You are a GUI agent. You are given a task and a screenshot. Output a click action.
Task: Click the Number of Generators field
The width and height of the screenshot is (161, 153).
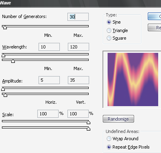tap(78, 17)
